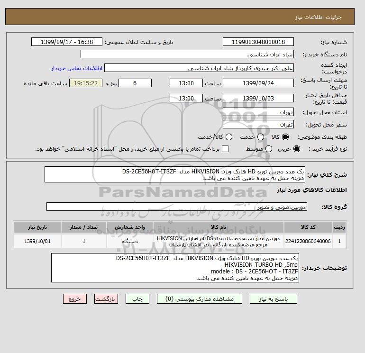Click the چاپ print button
The height and width of the screenshot is (353, 365).
(x=137, y=299)
